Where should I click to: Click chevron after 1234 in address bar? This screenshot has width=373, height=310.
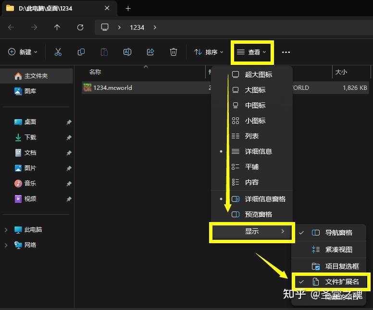pyautogui.click(x=155, y=27)
